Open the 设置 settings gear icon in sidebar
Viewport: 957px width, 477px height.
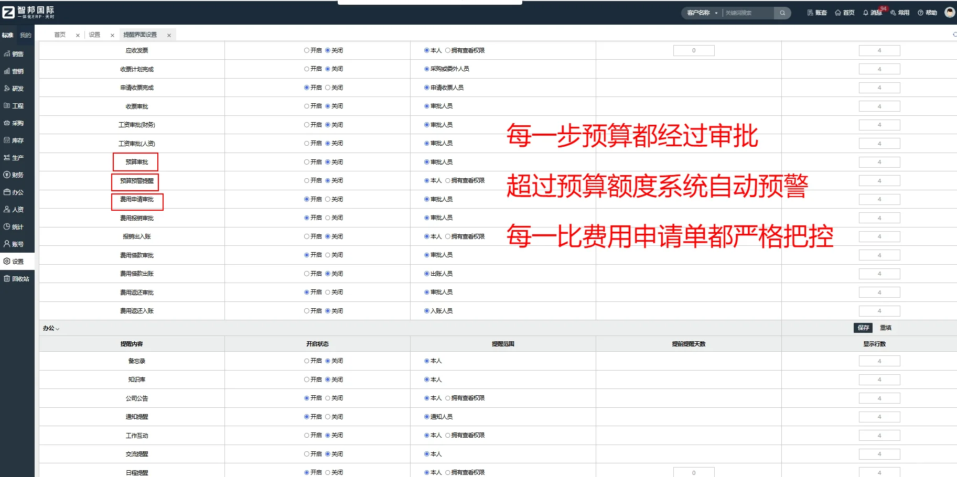(7, 262)
